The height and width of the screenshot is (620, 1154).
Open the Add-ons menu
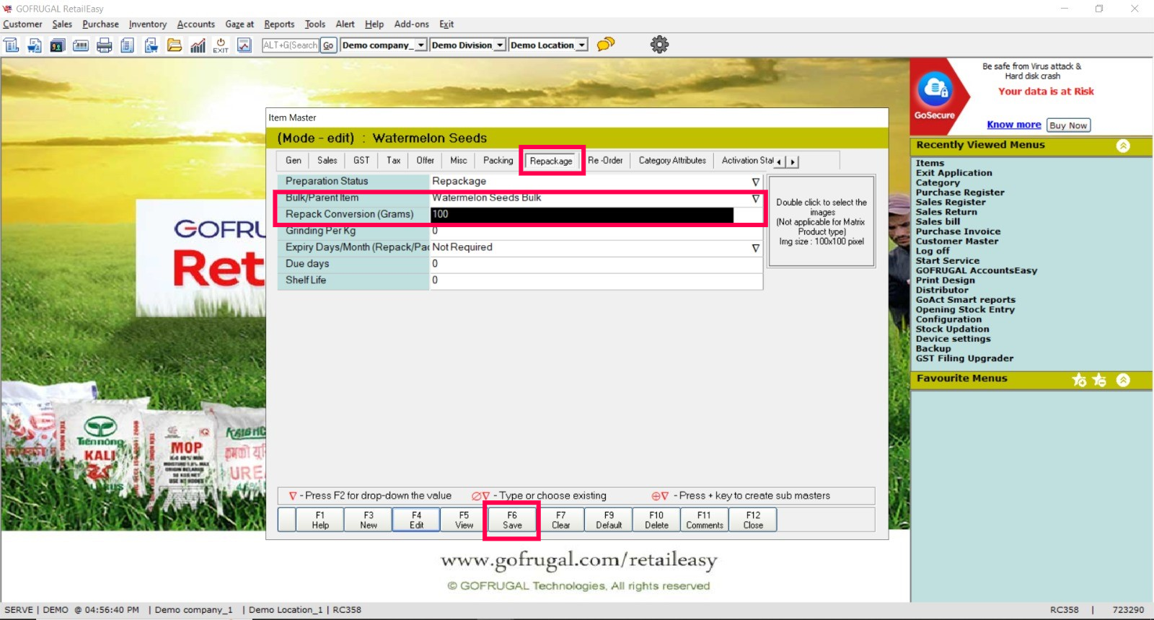tap(412, 25)
